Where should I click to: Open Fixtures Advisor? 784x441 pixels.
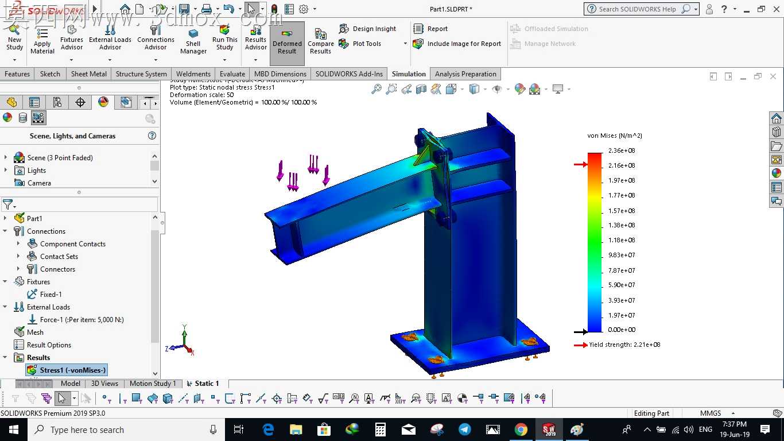pyautogui.click(x=72, y=38)
